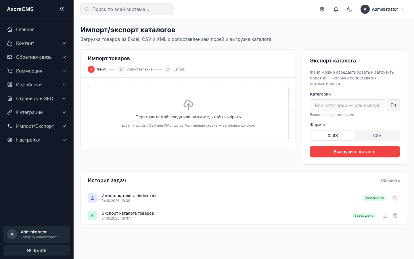Click Выгрузить каталог button
This screenshot has height=259, width=414.
[355, 152]
